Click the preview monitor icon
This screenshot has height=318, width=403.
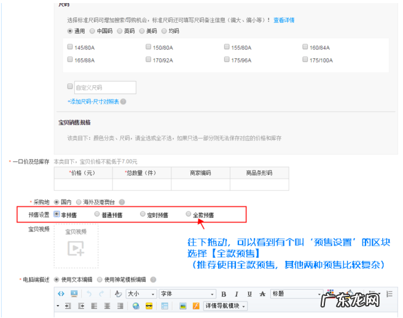74,293
